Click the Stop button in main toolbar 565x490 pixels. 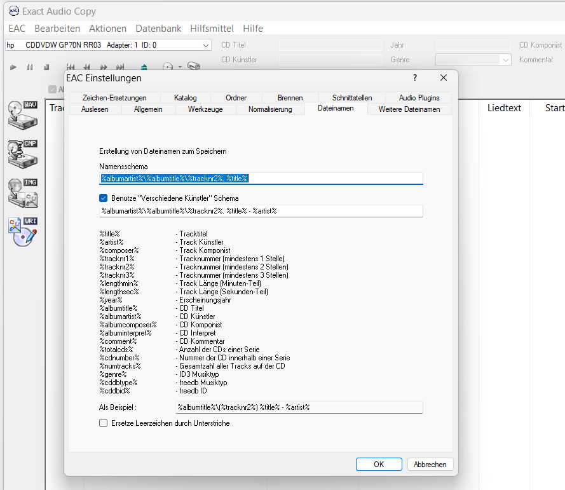46,67
